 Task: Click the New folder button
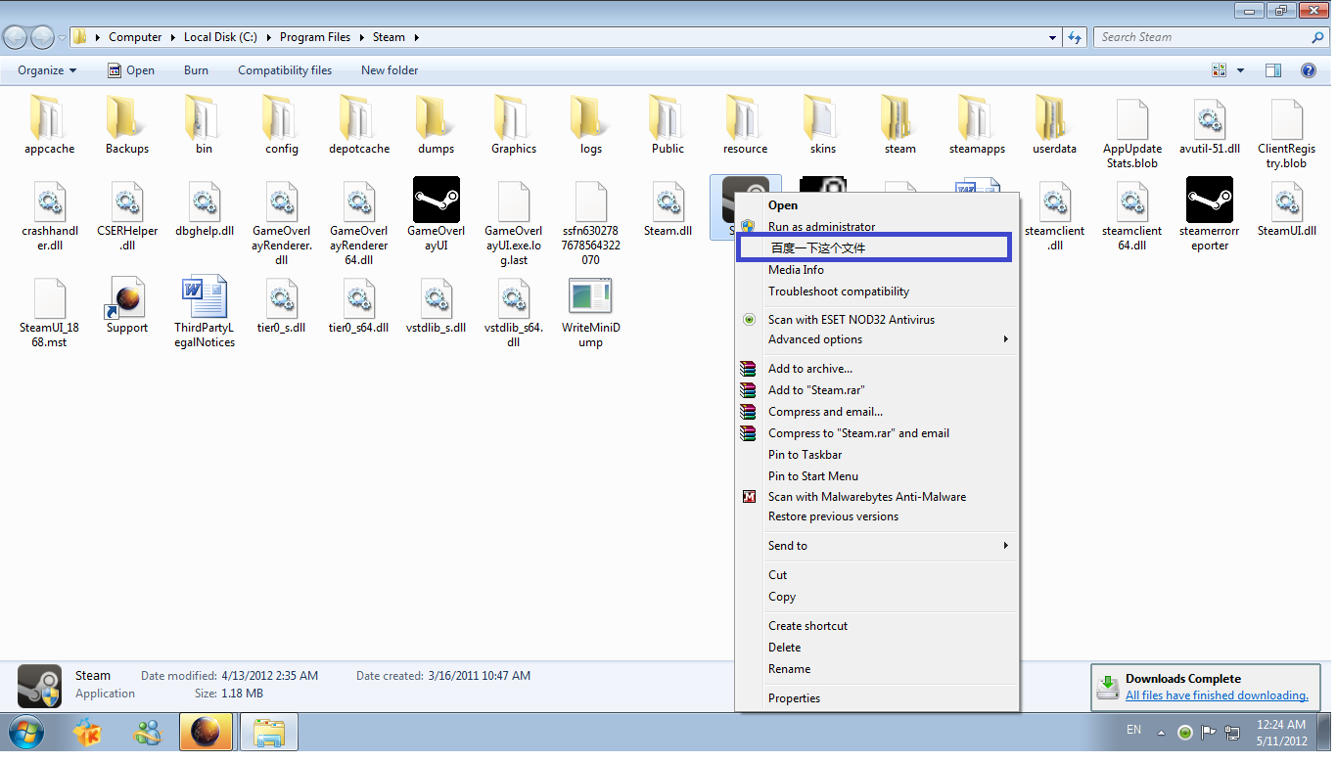pyautogui.click(x=390, y=70)
